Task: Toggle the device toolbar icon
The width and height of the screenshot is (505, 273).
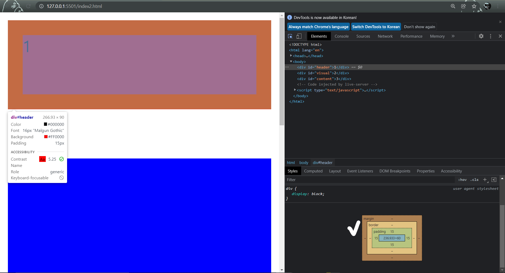Action: 299,36
